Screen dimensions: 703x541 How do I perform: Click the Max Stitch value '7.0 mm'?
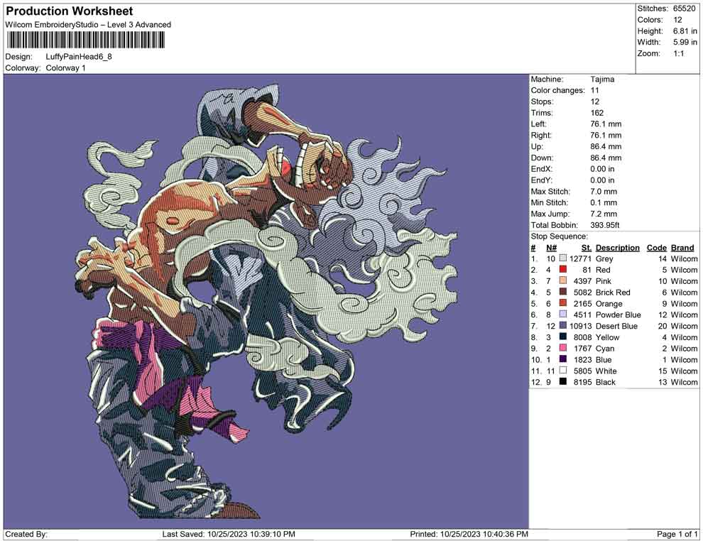[x=604, y=192]
